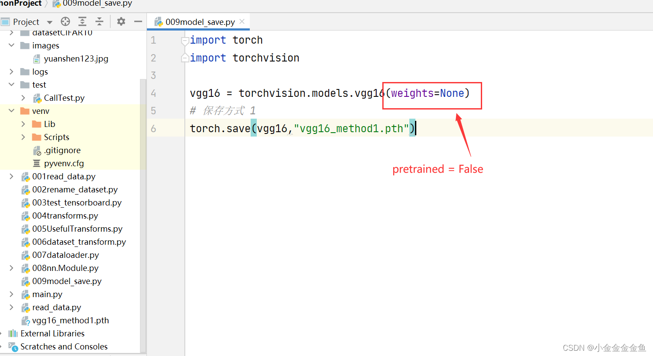Click line number 4 in gutter
The height and width of the screenshot is (356, 653).
(153, 93)
